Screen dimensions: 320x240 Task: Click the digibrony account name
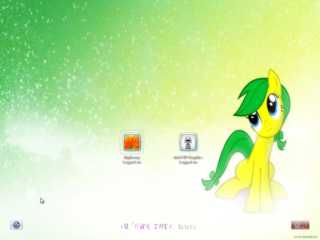132,157
